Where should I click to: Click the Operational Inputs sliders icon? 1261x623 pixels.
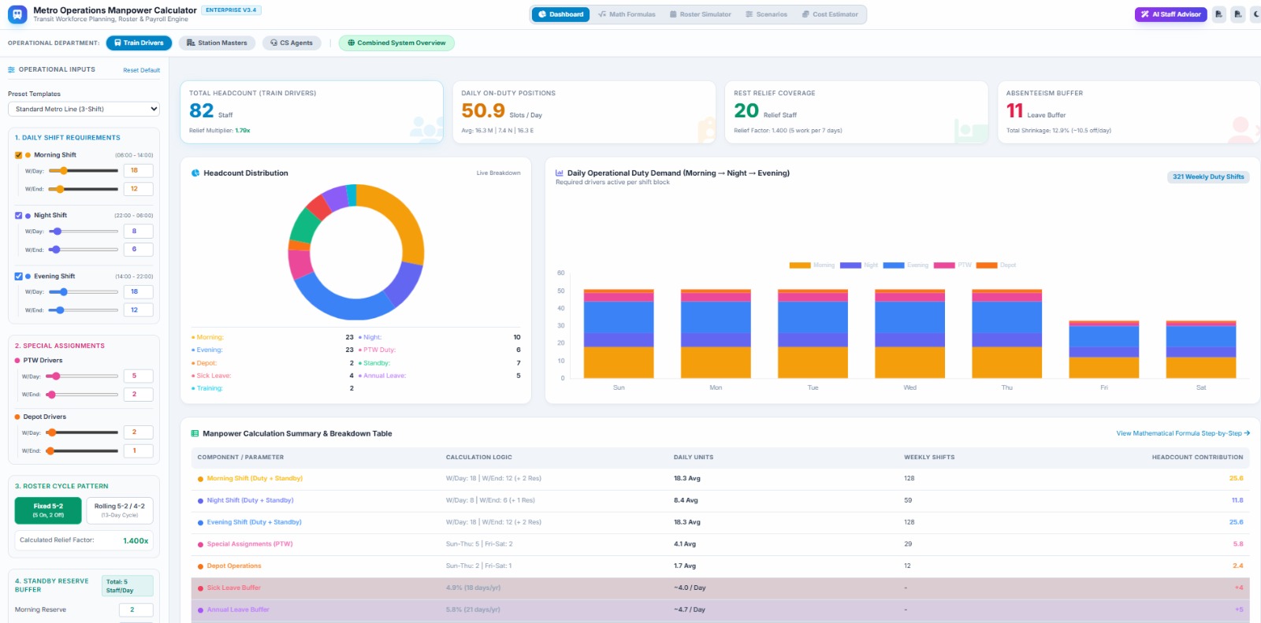pos(12,70)
